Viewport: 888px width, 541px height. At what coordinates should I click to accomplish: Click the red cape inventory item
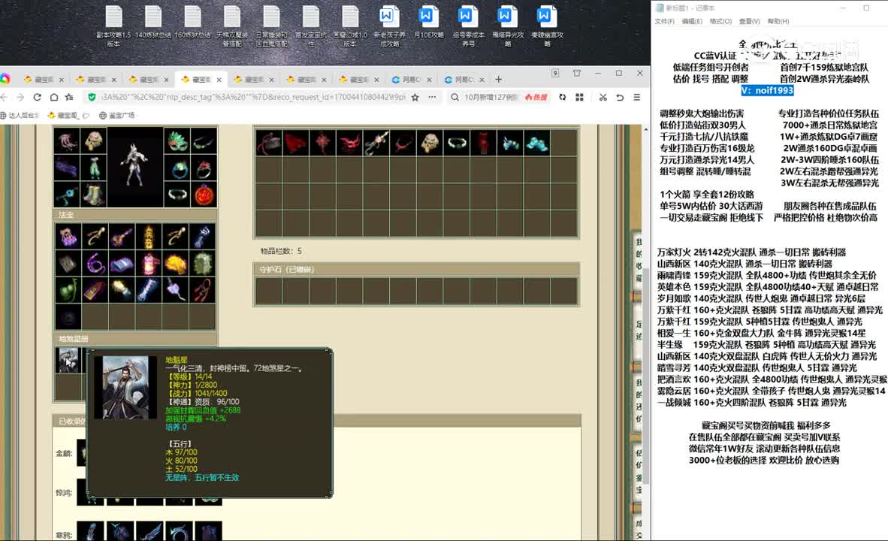[295, 143]
